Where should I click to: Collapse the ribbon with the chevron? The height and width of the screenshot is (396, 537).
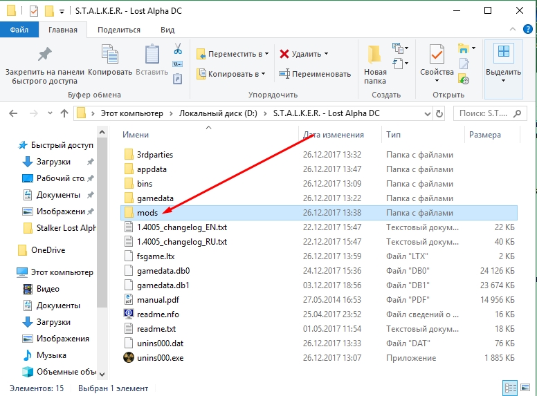coord(513,30)
